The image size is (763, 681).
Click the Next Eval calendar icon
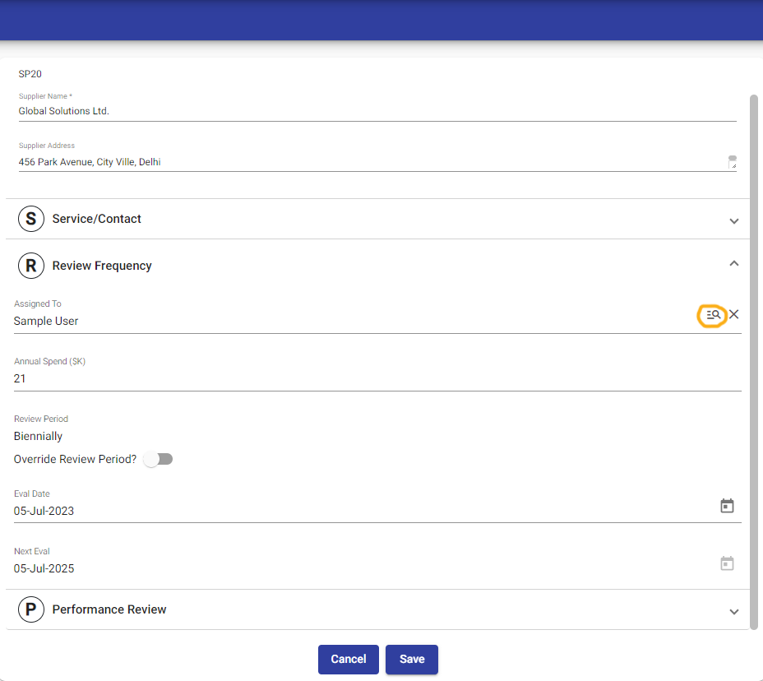point(727,563)
